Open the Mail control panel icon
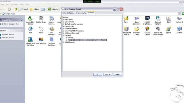This screenshot has width=184, height=103. [x=30, y=30]
